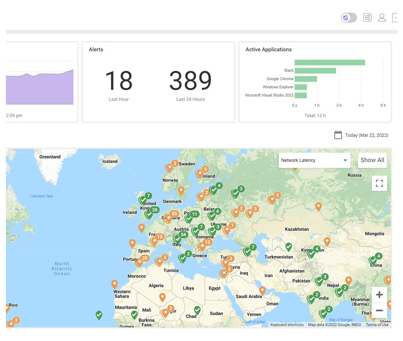Select the 389 Last 24 Hours alerts
Screen dimensions: 403x341
click(x=190, y=81)
